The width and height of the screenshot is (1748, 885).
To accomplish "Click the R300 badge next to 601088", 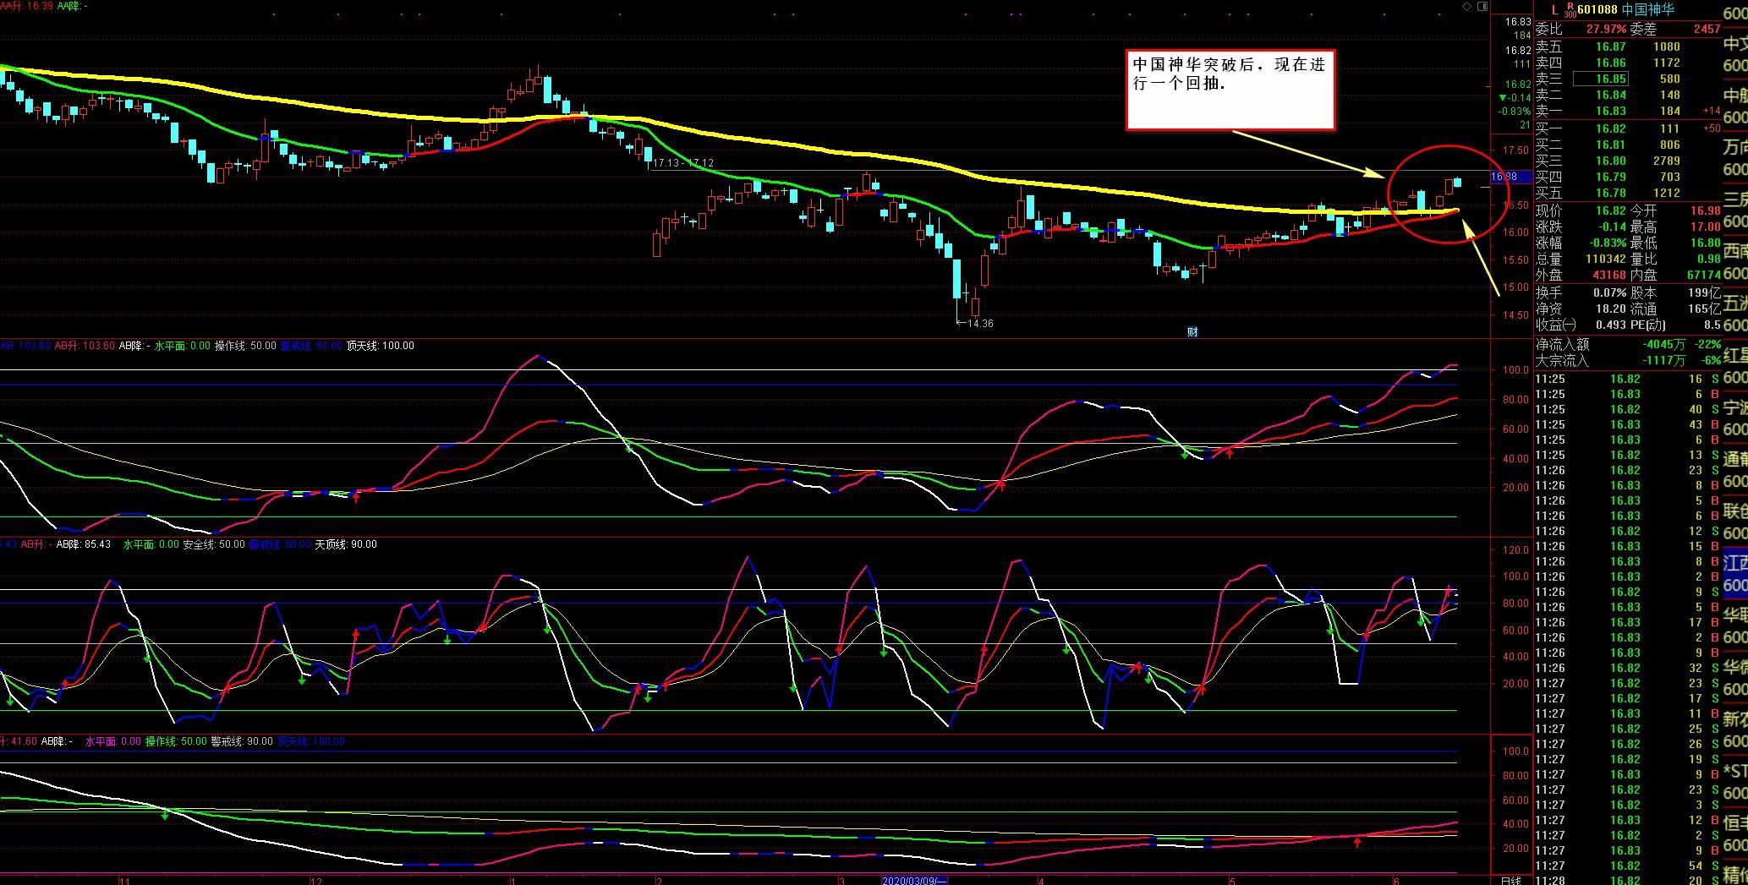I will (1570, 9).
